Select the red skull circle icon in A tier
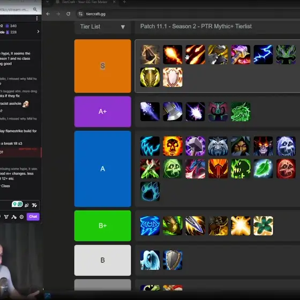 pos(286,169)
